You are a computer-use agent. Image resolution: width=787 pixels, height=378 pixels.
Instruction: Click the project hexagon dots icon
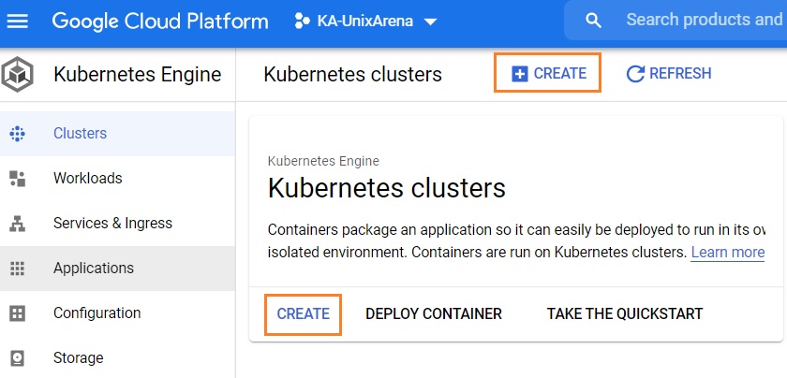[x=302, y=22]
